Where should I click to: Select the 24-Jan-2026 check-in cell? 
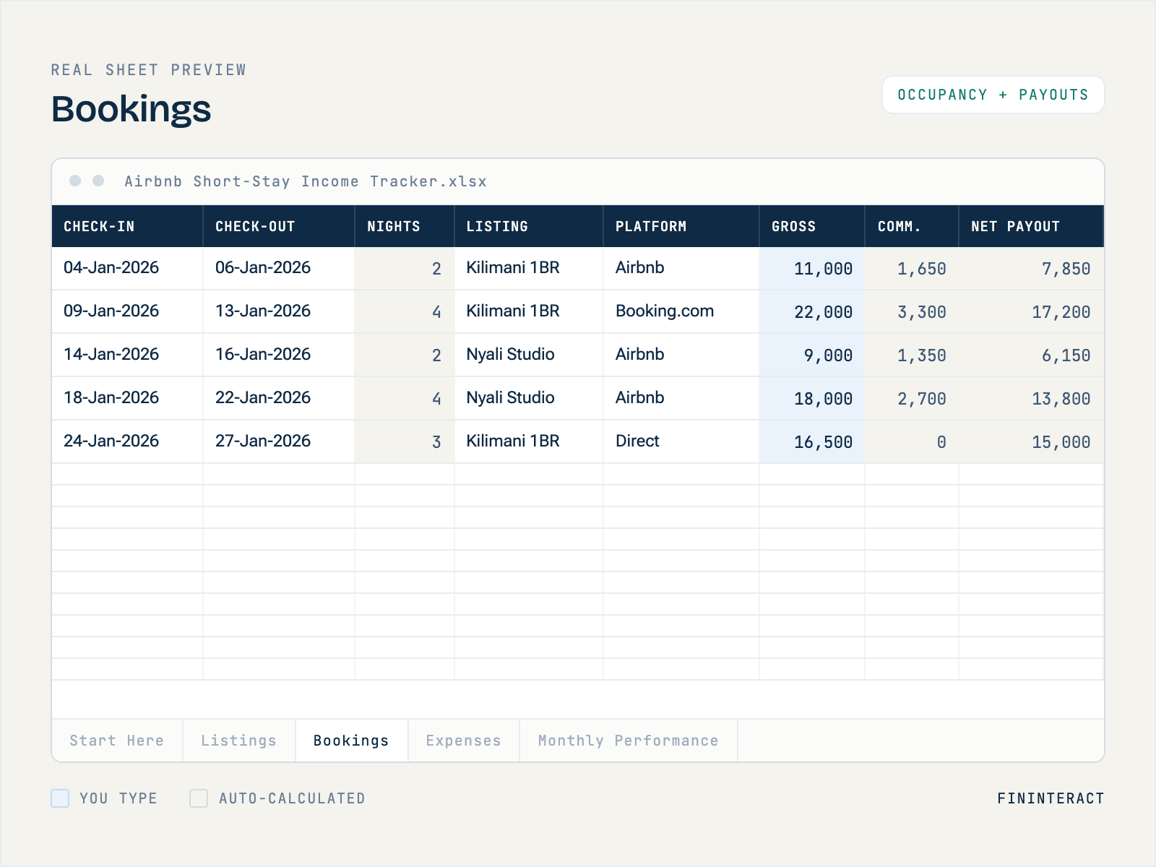[x=127, y=441]
